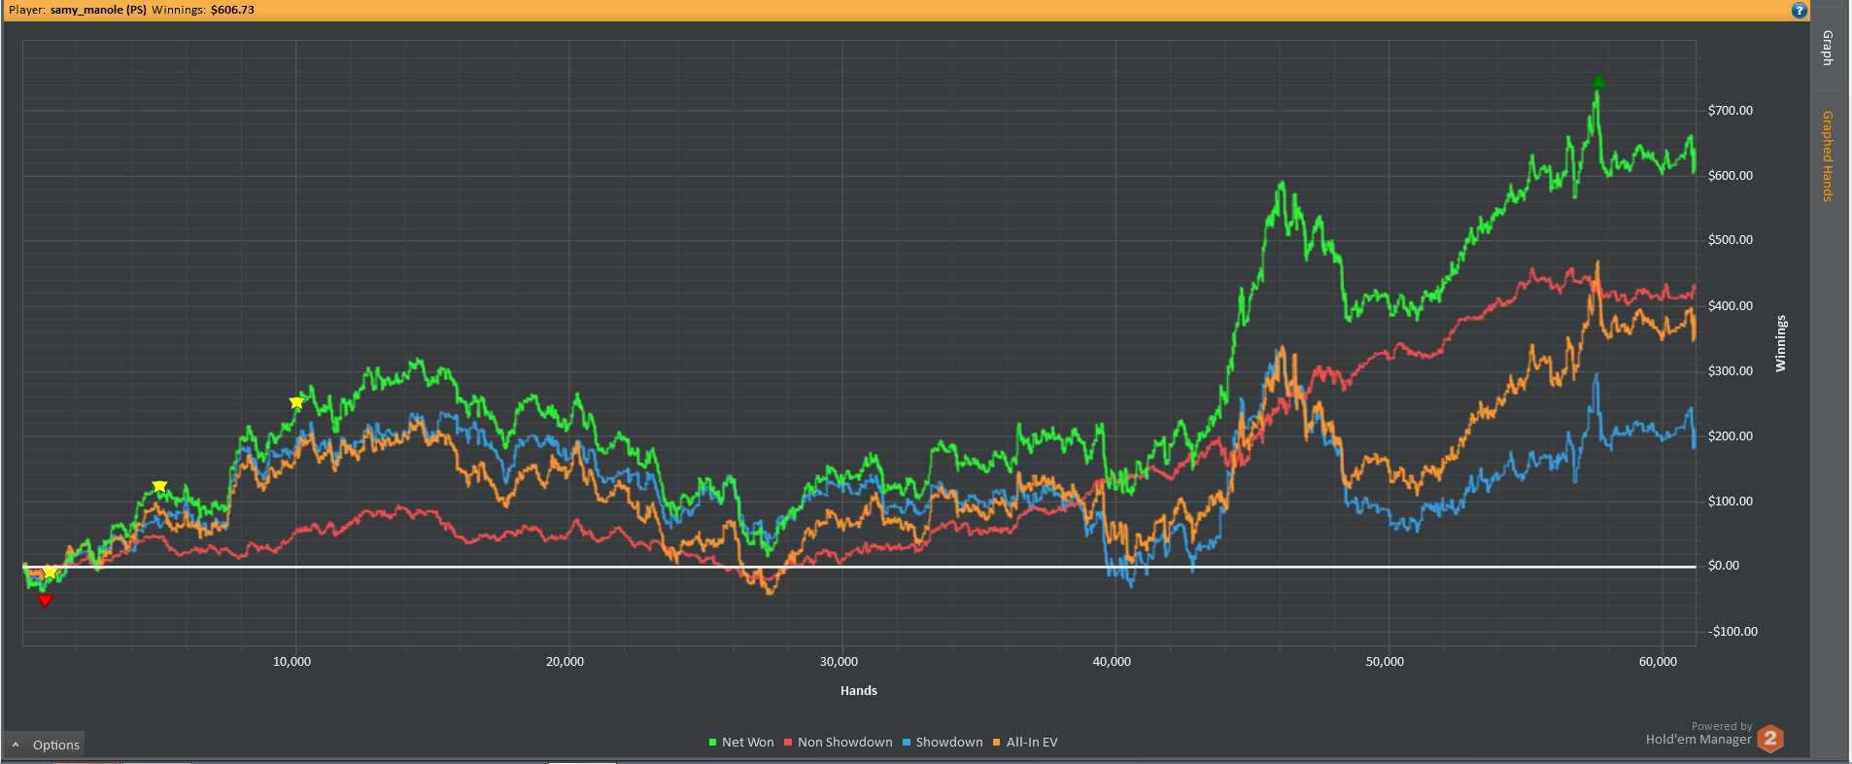Click the 40,000 hands axis label
Viewport: 1852px width, 764px height.
click(1113, 662)
